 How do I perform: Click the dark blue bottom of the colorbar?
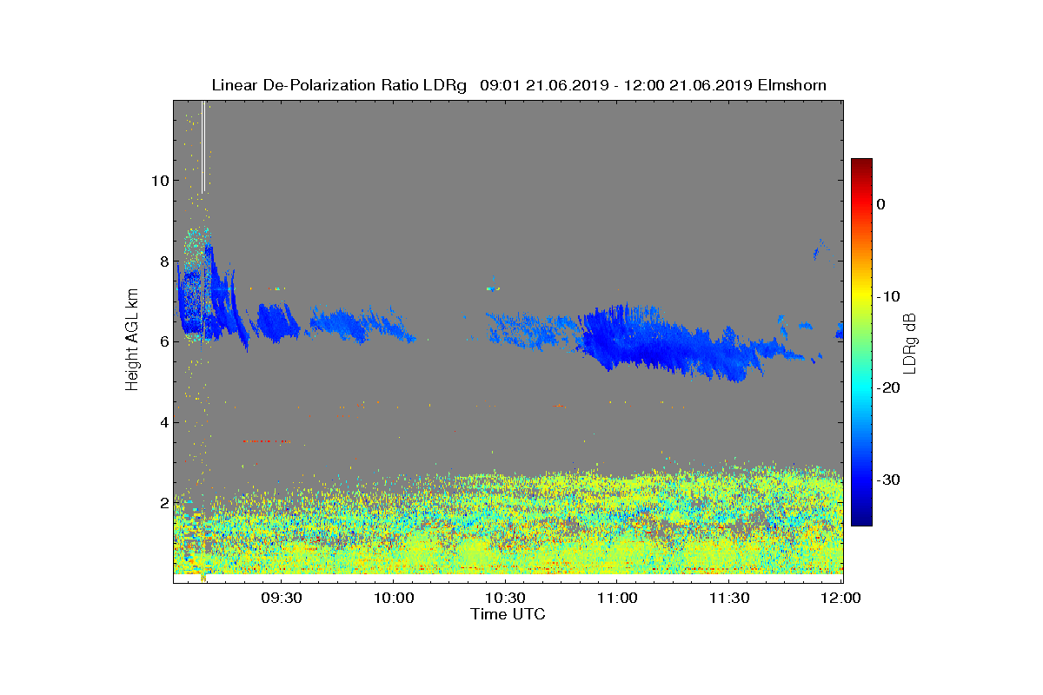coord(861,519)
